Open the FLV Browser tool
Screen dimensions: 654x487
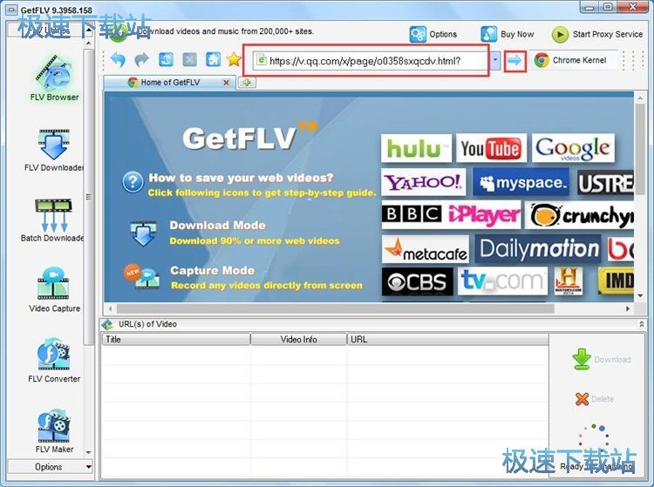[54, 78]
